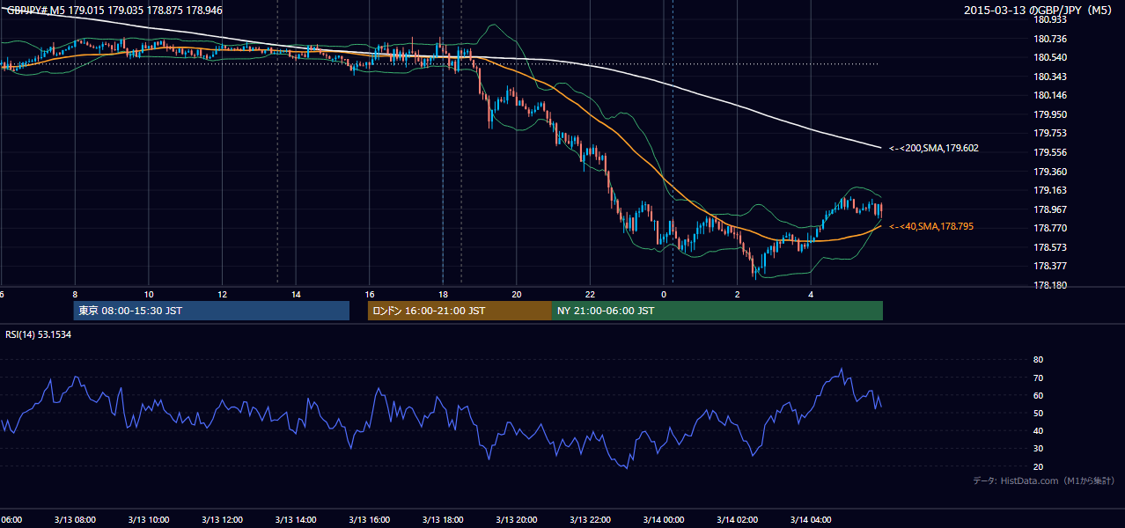This screenshot has height=528, width=1125.
Task: Click the 3/14 04:00 date axis label
Action: click(811, 519)
